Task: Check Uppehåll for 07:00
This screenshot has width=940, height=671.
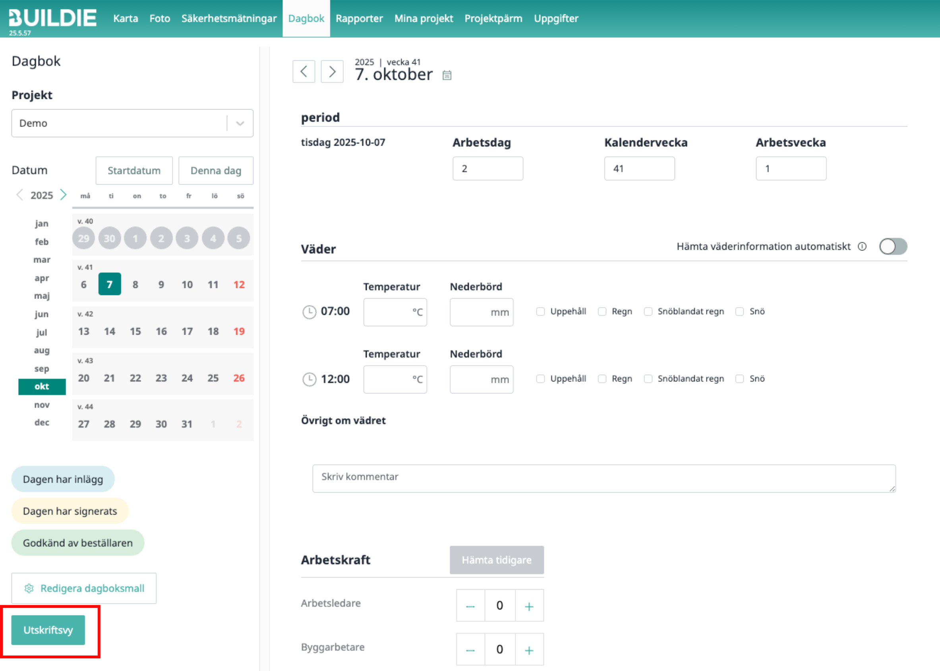Action: 540,312
